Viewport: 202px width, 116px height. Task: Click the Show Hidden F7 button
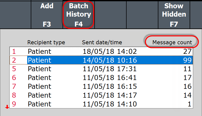[174, 14]
